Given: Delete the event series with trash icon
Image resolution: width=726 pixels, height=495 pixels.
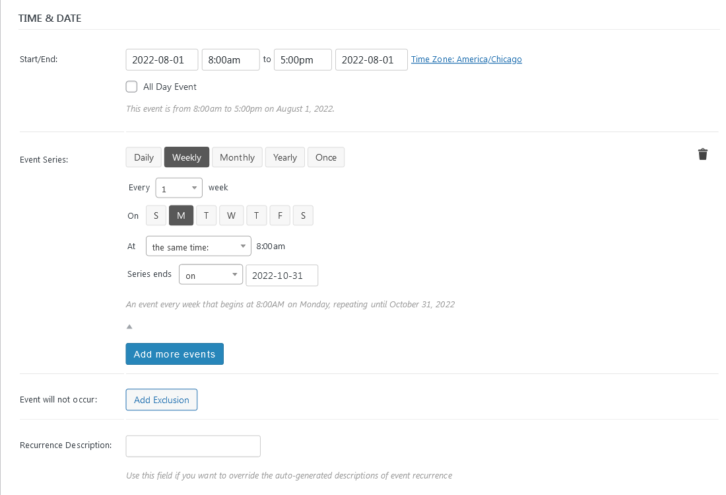Looking at the screenshot, I should [x=703, y=155].
